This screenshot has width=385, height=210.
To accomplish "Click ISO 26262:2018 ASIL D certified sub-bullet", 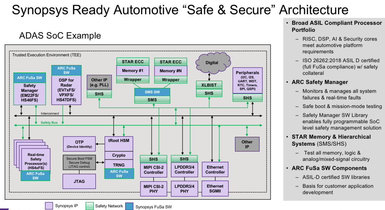I will click(341, 67).
